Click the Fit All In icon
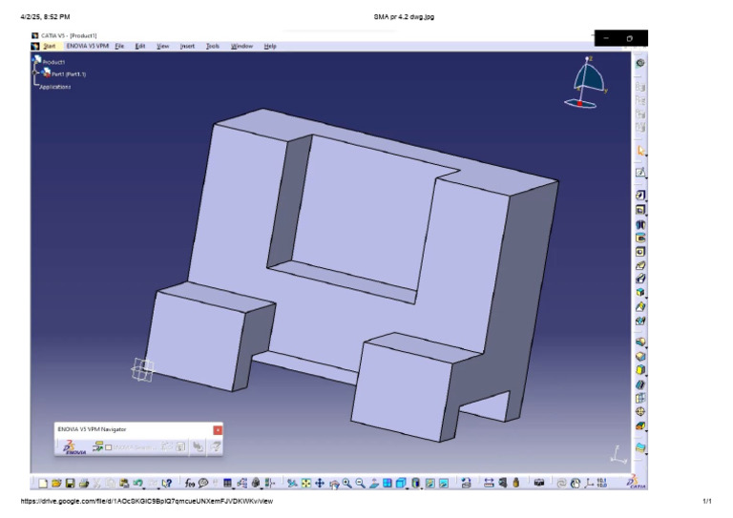 tap(305, 484)
